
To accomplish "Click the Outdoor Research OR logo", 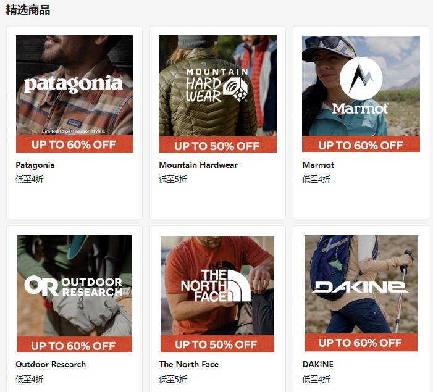I will click(41, 286).
